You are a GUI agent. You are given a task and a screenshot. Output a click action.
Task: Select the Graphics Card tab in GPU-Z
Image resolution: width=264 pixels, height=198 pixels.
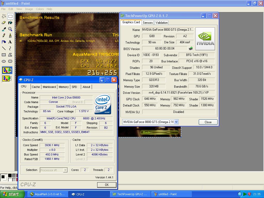[x=131, y=22]
